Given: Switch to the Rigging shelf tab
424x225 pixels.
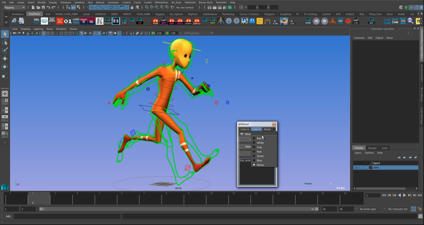Looking at the screenshot, I should coord(159,14).
